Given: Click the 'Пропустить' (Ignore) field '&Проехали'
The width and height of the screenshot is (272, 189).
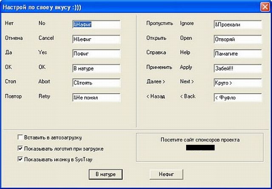Looking at the screenshot, I should tap(238, 25).
